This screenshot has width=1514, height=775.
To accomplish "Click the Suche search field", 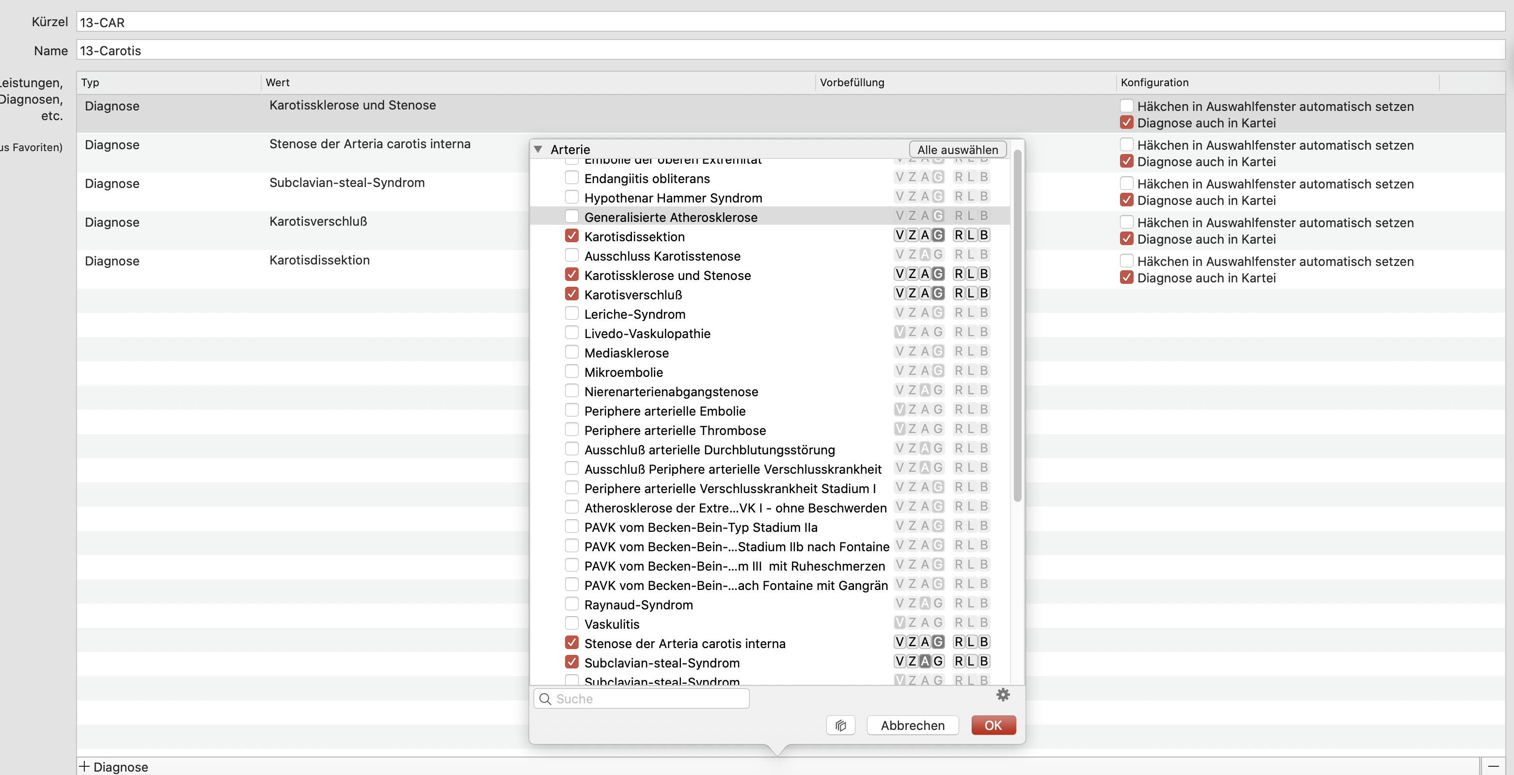I will [x=641, y=698].
